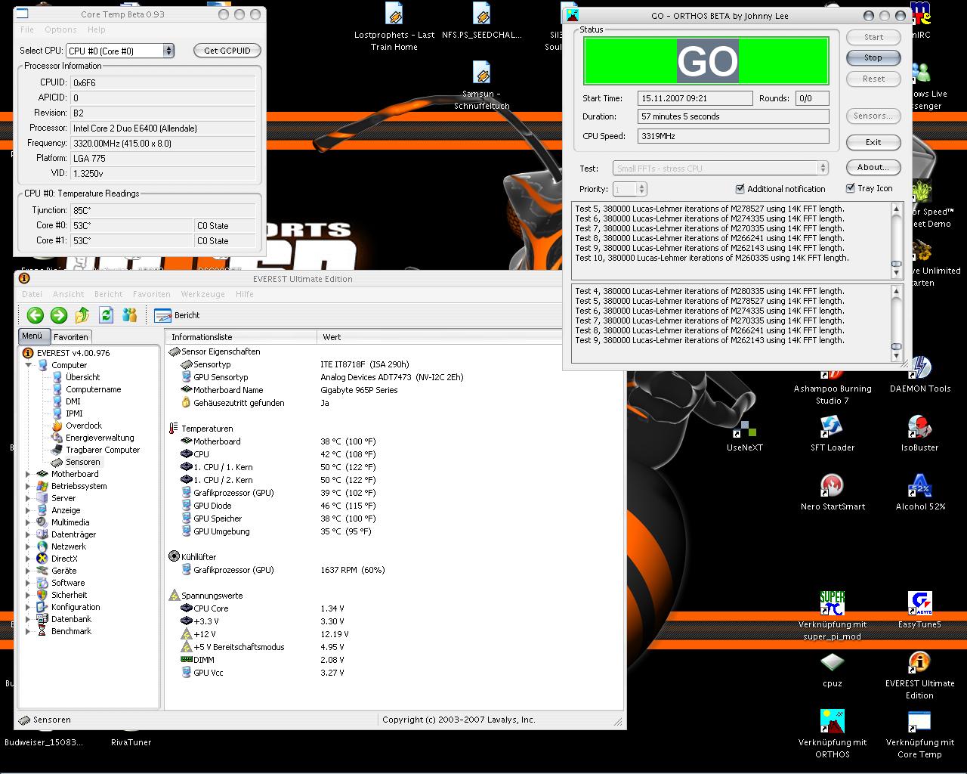Open Options menu in Core Temp
This screenshot has height=774, width=967.
pyautogui.click(x=60, y=29)
